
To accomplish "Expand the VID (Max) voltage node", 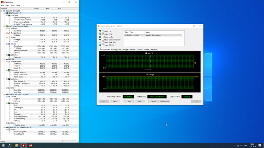I will (9, 31).
